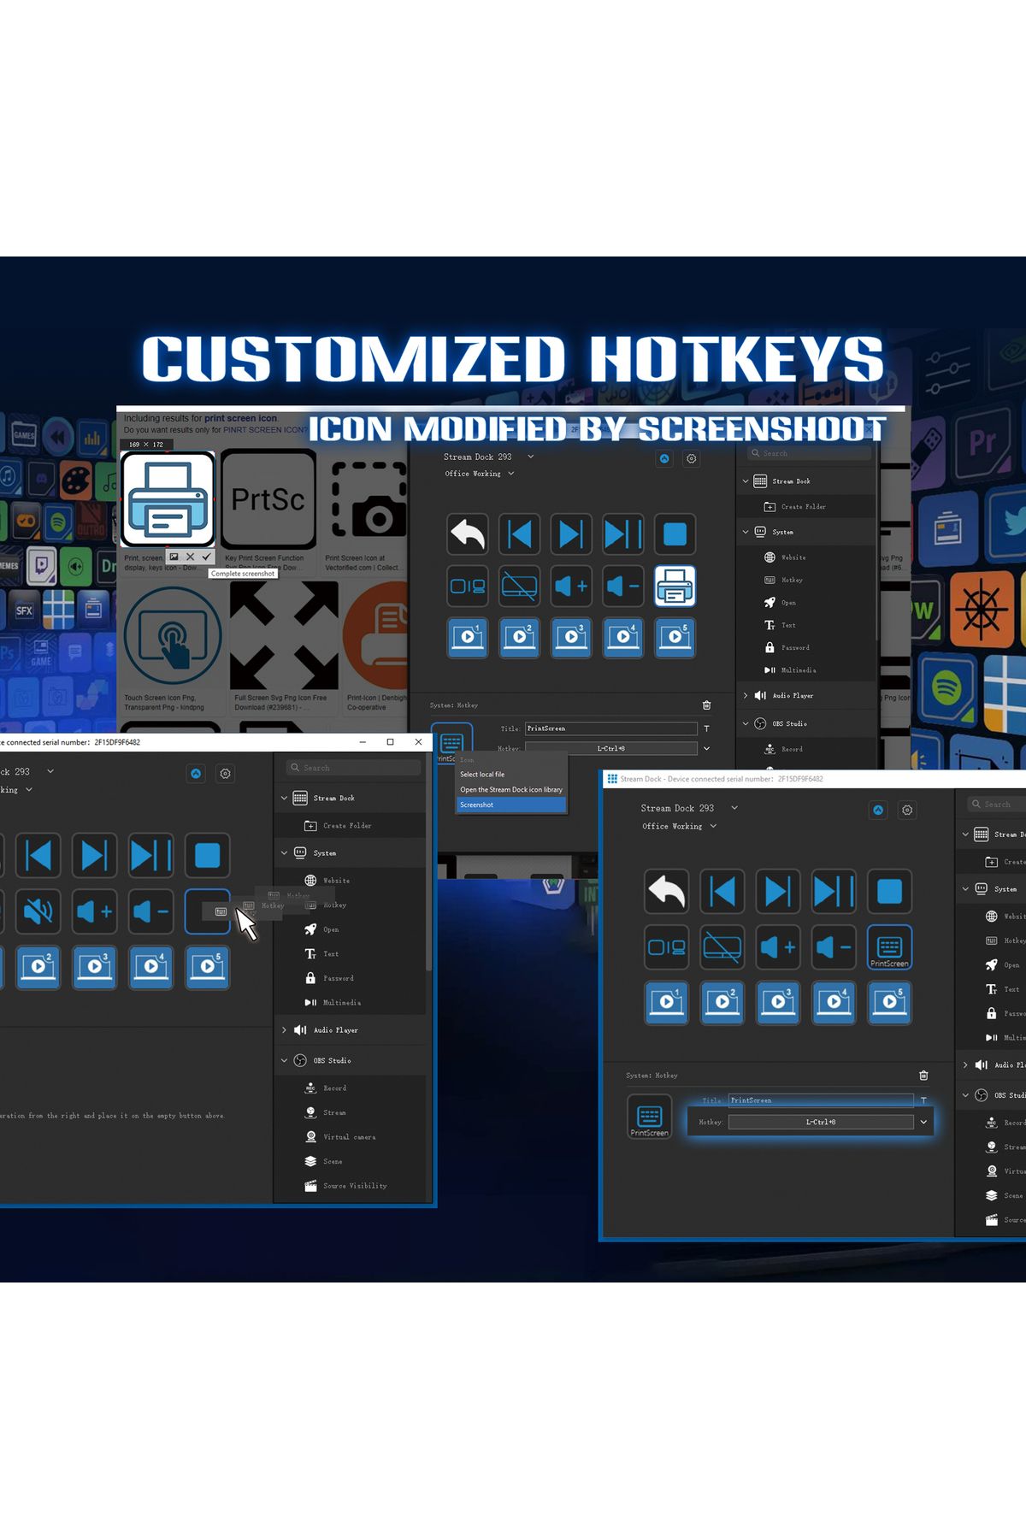The image size is (1026, 1539).
Task: Collapse the OBS Studio group in the drag-cursor window
Action: click(284, 1060)
